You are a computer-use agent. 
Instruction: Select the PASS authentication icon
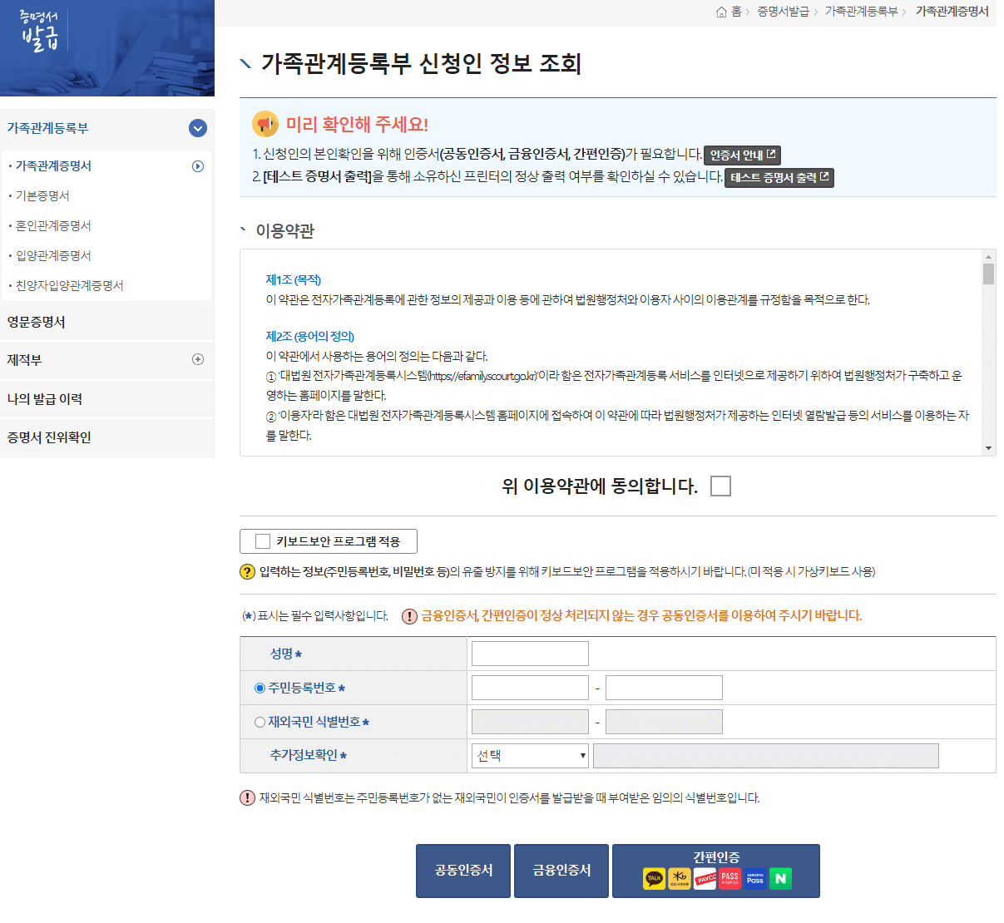pos(729,878)
